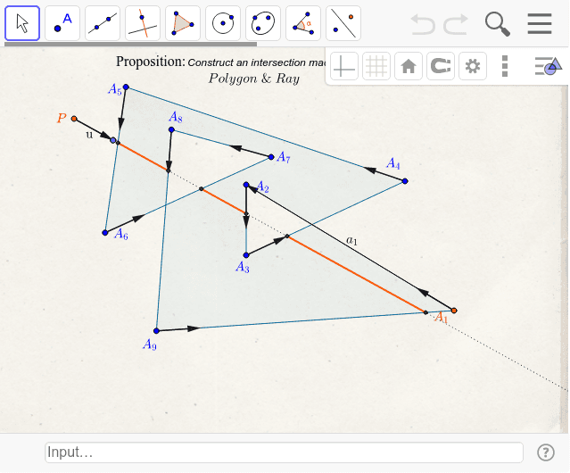
Task: Click the 'Proposition:' heading text
Action: pos(151,62)
